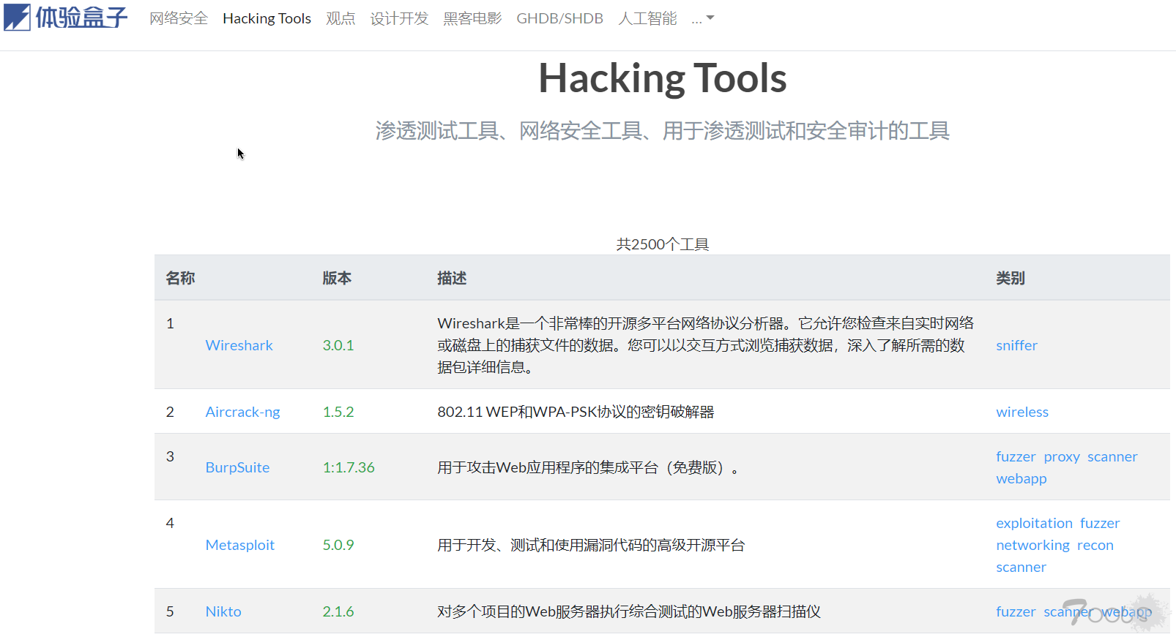Click Aircrack-ng version 1.5.2
1176x637 pixels.
point(338,412)
